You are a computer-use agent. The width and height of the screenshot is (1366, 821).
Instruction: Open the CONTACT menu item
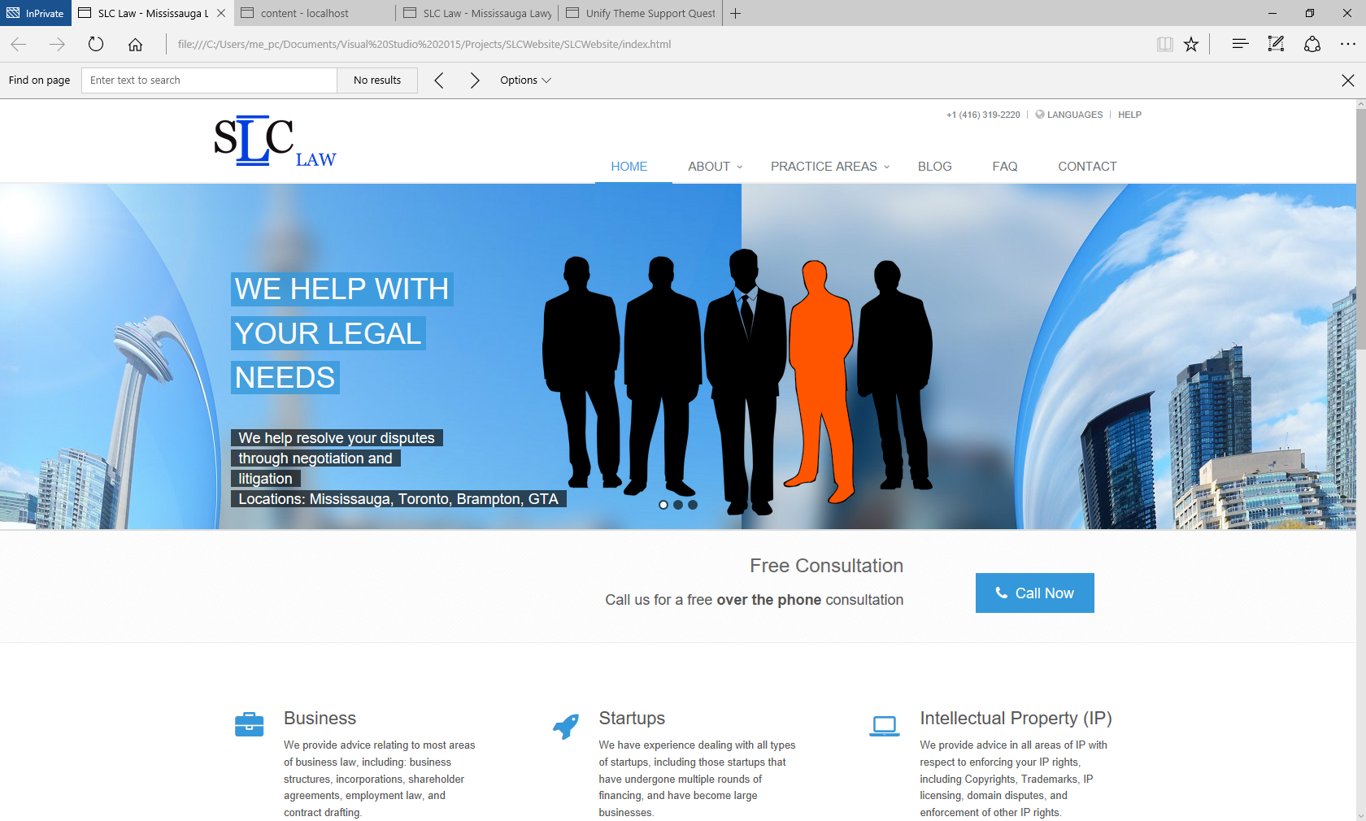pyautogui.click(x=1087, y=166)
